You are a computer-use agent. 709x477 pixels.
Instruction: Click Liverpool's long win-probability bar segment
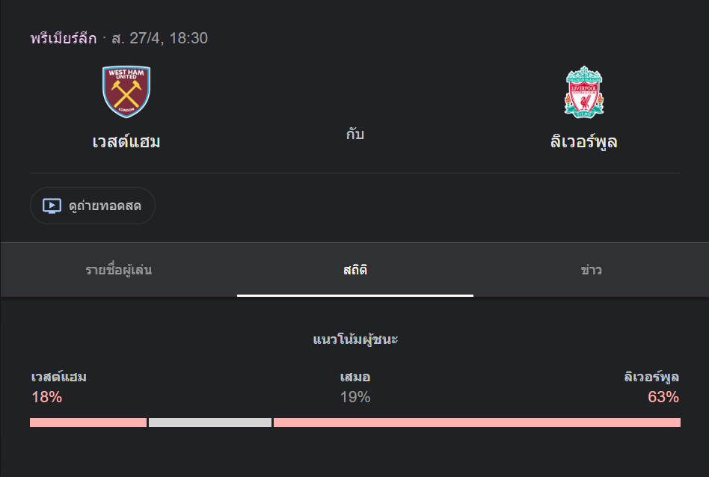click(x=476, y=422)
